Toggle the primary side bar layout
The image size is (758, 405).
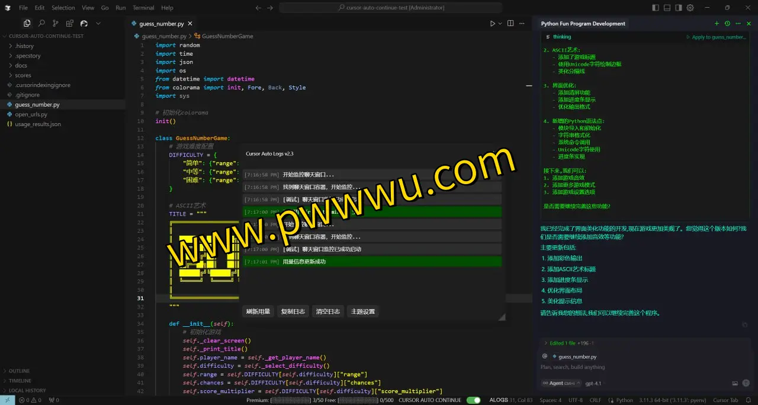(x=656, y=8)
